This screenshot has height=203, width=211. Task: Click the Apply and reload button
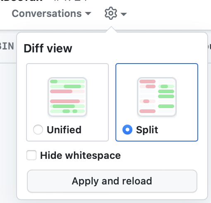coord(112,181)
